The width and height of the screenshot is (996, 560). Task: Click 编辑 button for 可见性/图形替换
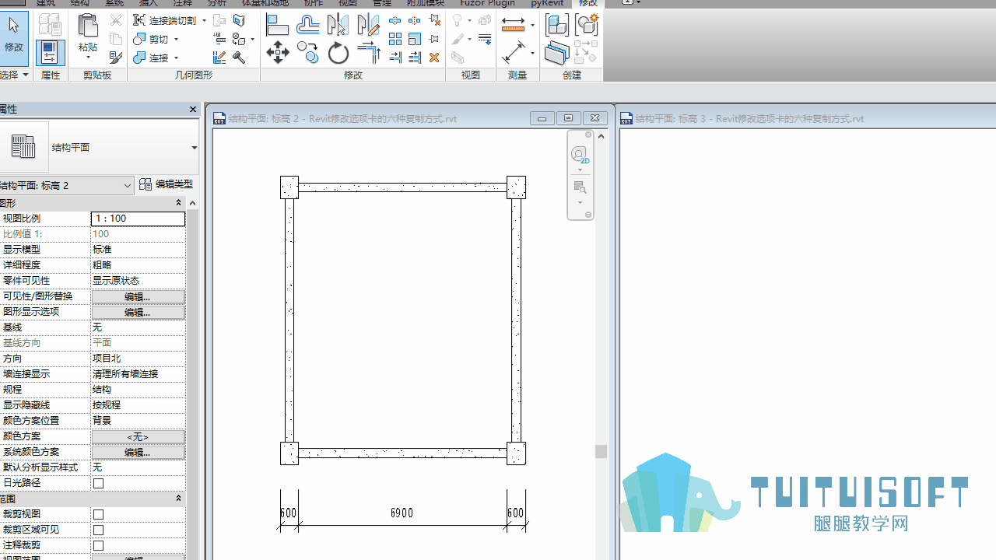(138, 296)
